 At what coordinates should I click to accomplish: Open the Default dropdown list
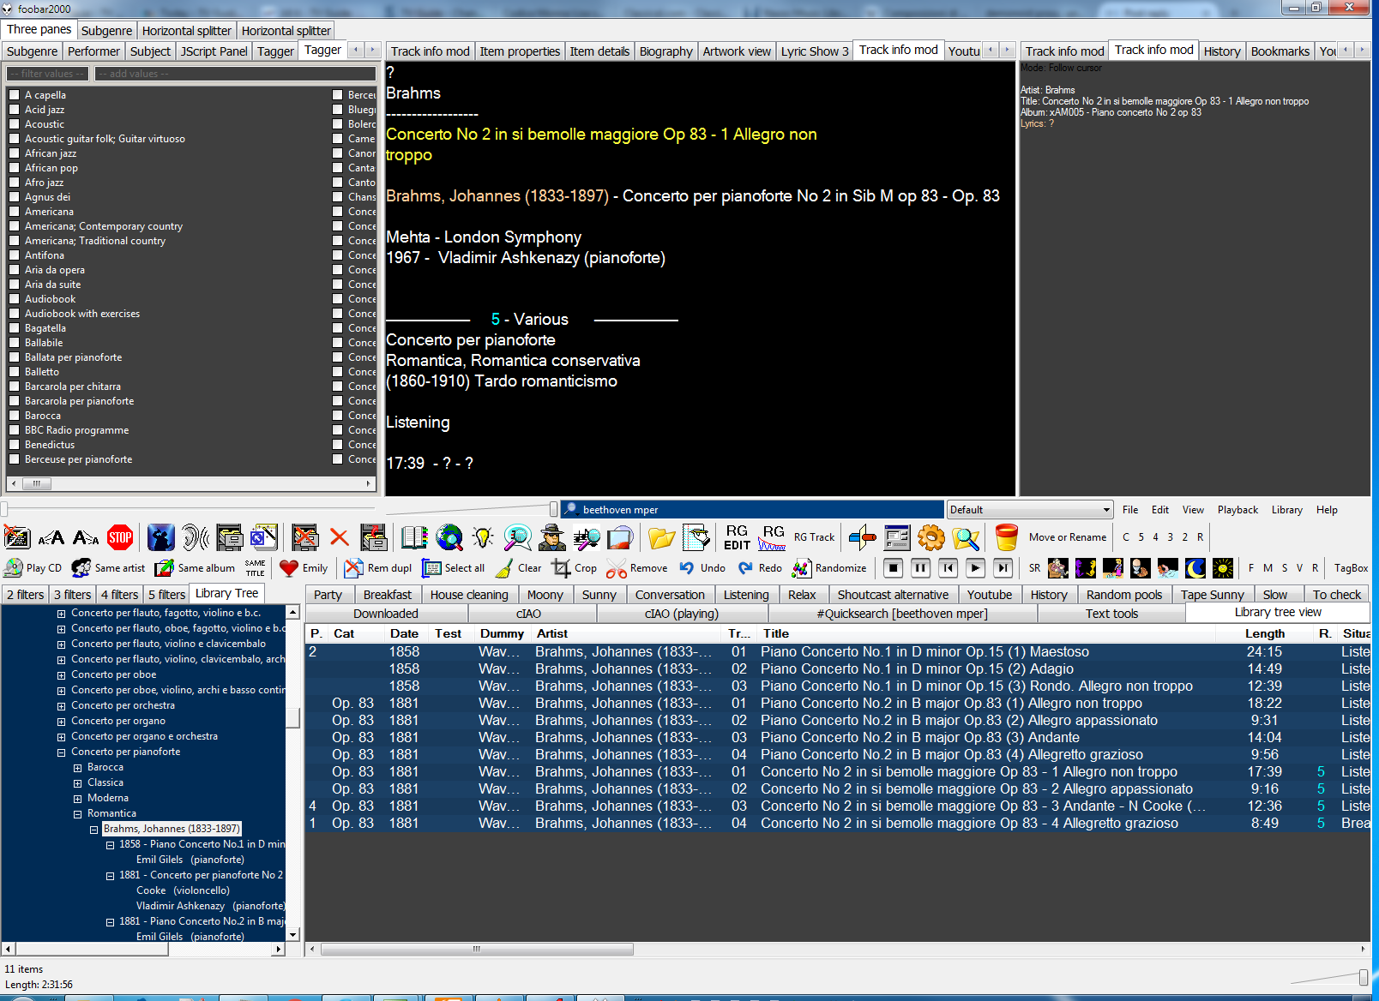pyautogui.click(x=1030, y=510)
